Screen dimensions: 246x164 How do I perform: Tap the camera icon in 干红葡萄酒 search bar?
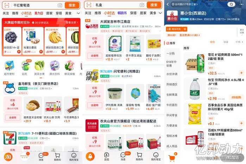coord(60,5)
